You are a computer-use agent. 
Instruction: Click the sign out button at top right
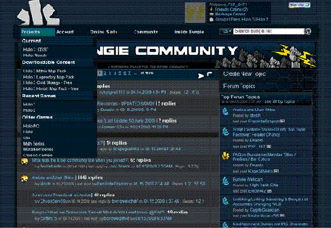point(299,5)
